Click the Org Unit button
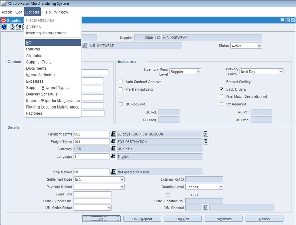 (182, 219)
